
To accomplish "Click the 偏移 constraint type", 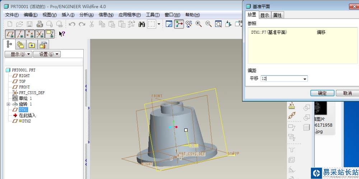I will pyautogui.click(x=321, y=33).
